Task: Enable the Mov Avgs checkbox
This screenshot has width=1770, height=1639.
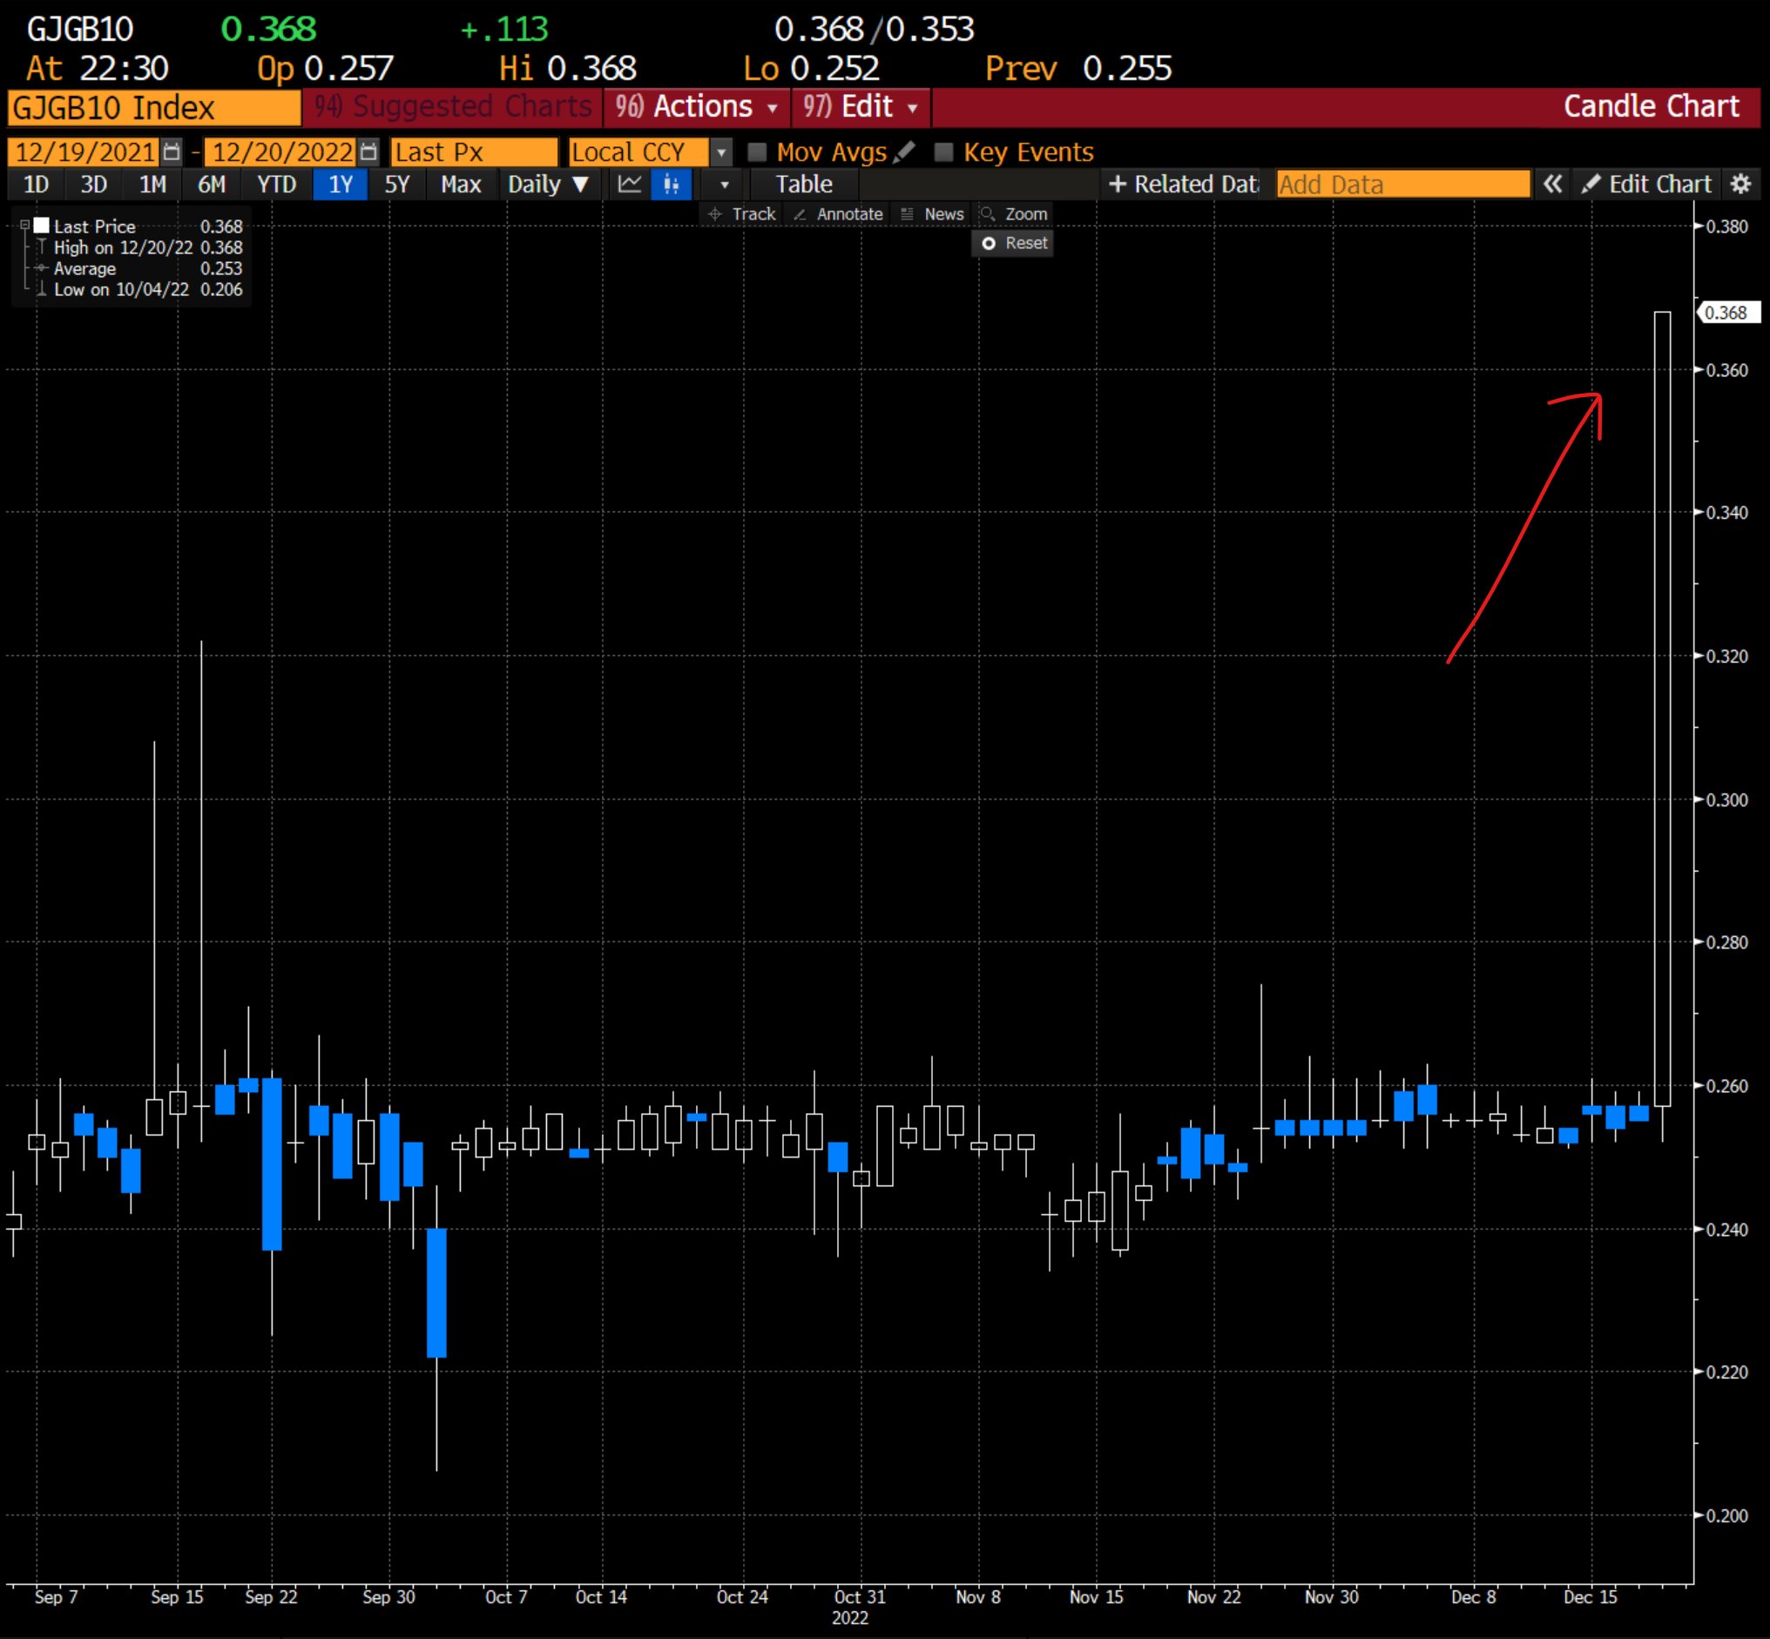Action: coord(757,152)
